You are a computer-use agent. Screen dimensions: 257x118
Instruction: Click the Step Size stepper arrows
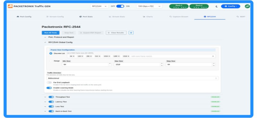point(214,65)
